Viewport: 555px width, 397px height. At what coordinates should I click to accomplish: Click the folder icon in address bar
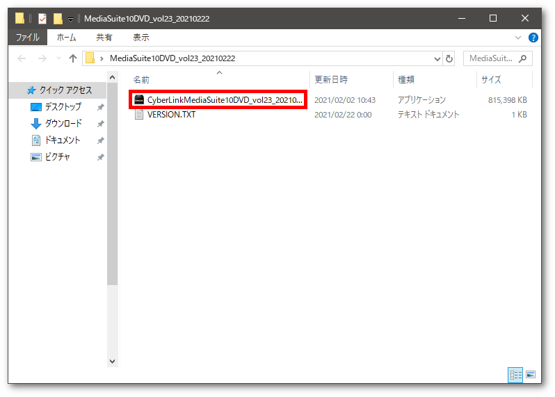(90, 58)
